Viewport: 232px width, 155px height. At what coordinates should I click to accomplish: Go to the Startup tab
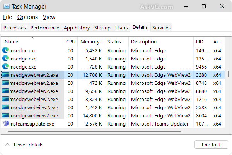(x=102, y=28)
